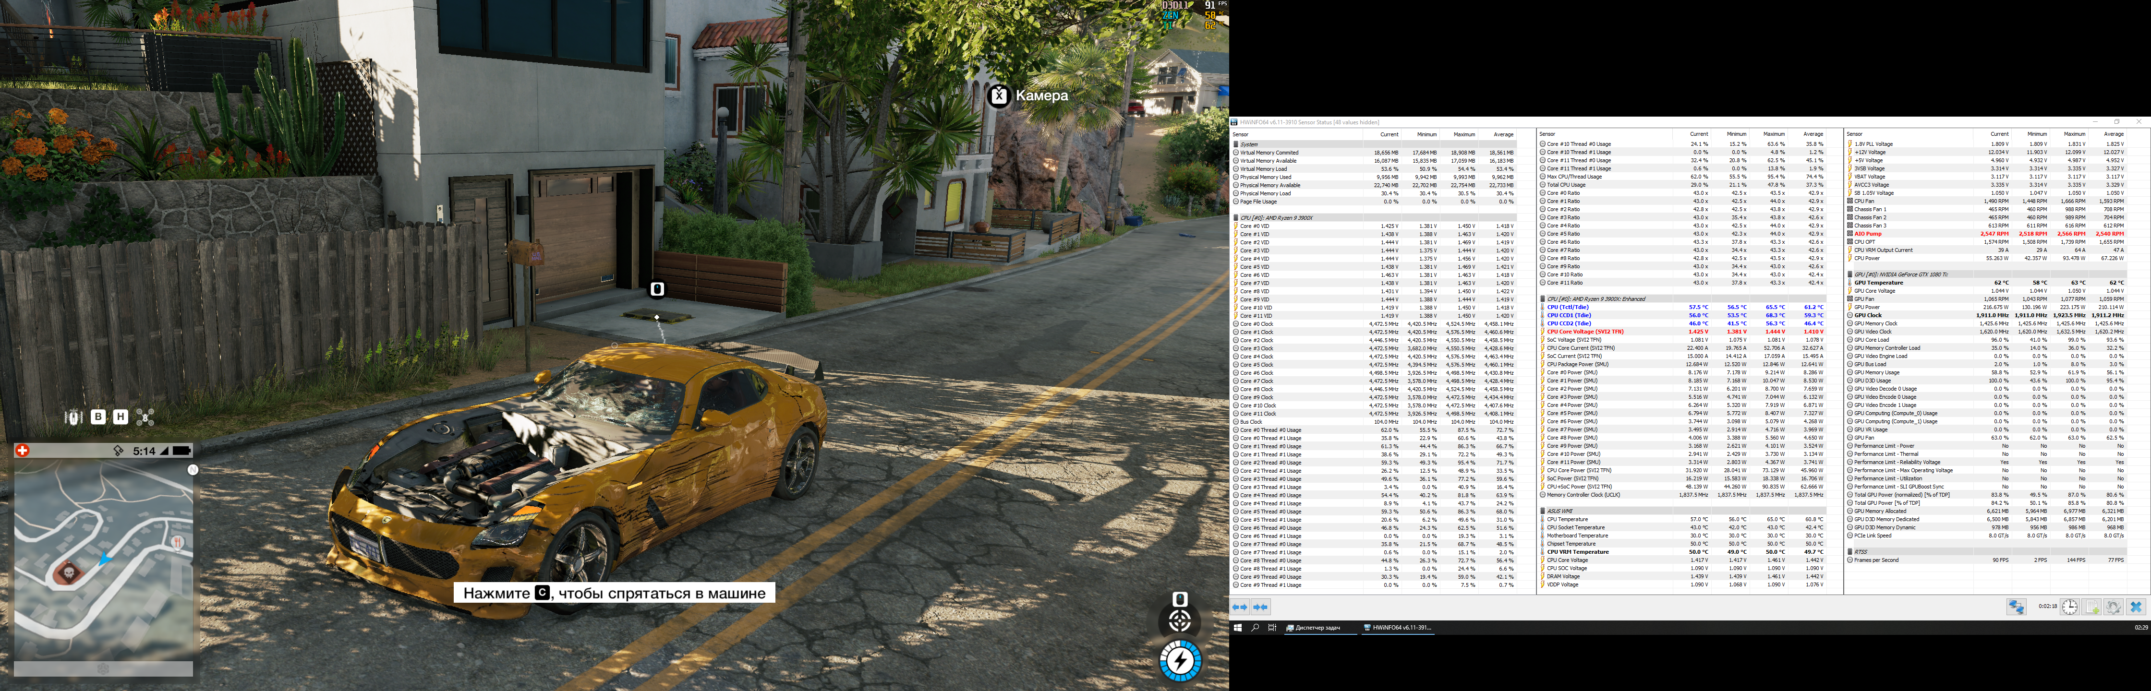The width and height of the screenshot is (2151, 691).
Task: Collapse the GPU [#0]: NVIDIA GeForce GTX 1080 Ti group
Action: (1900, 274)
